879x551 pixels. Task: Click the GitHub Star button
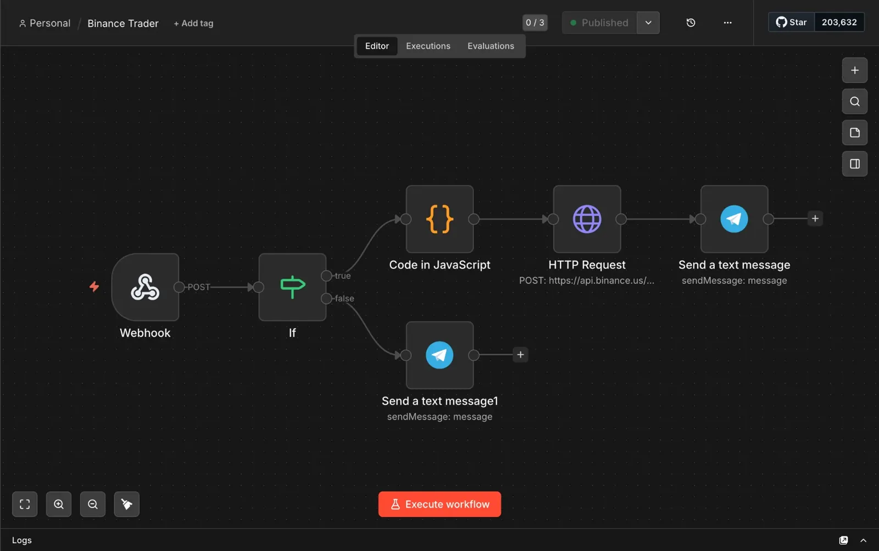[x=791, y=22]
